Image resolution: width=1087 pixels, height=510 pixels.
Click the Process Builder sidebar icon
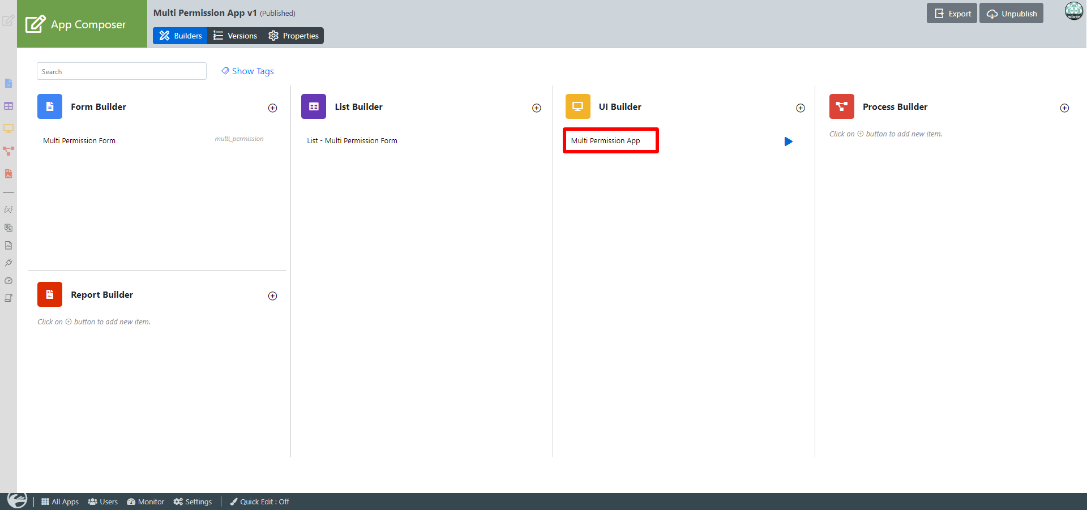pos(8,151)
